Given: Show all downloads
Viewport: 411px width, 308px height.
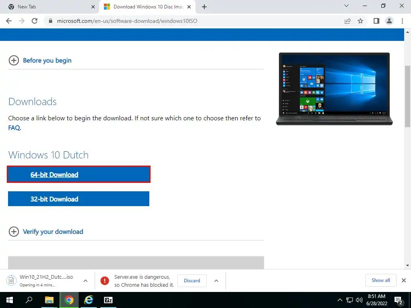Looking at the screenshot, I should (x=380, y=280).
